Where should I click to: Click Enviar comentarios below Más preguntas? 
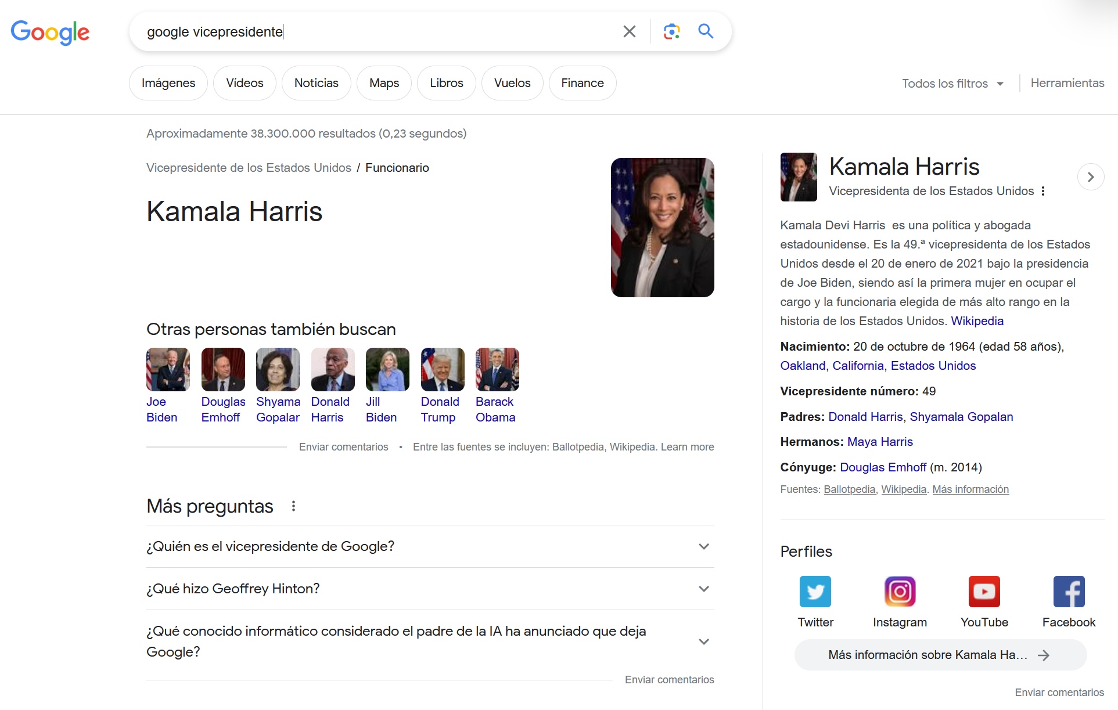pos(669,680)
